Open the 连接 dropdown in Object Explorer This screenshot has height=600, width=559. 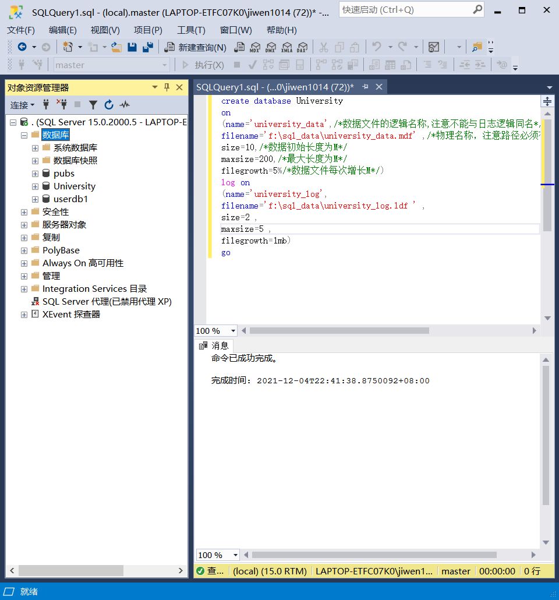pos(22,105)
